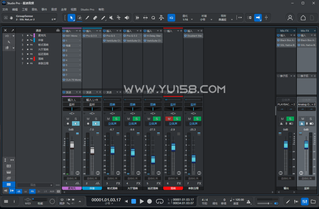319x209 pixels.
Task: Bypass the NS1 Mono insert
Action: coord(64,36)
